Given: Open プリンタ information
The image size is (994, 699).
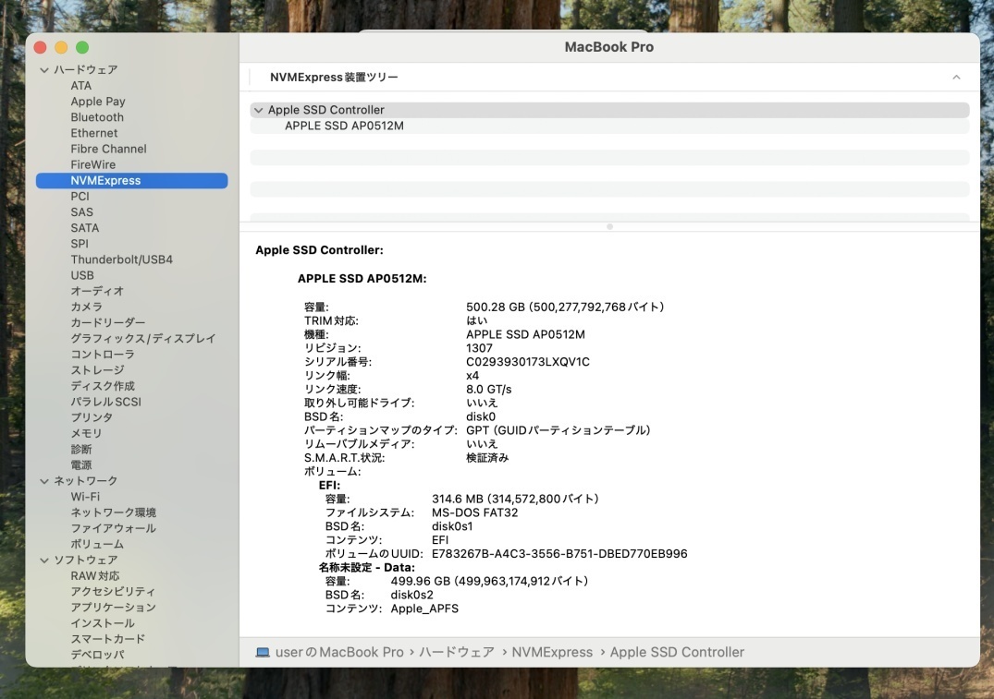Looking at the screenshot, I should click(92, 418).
